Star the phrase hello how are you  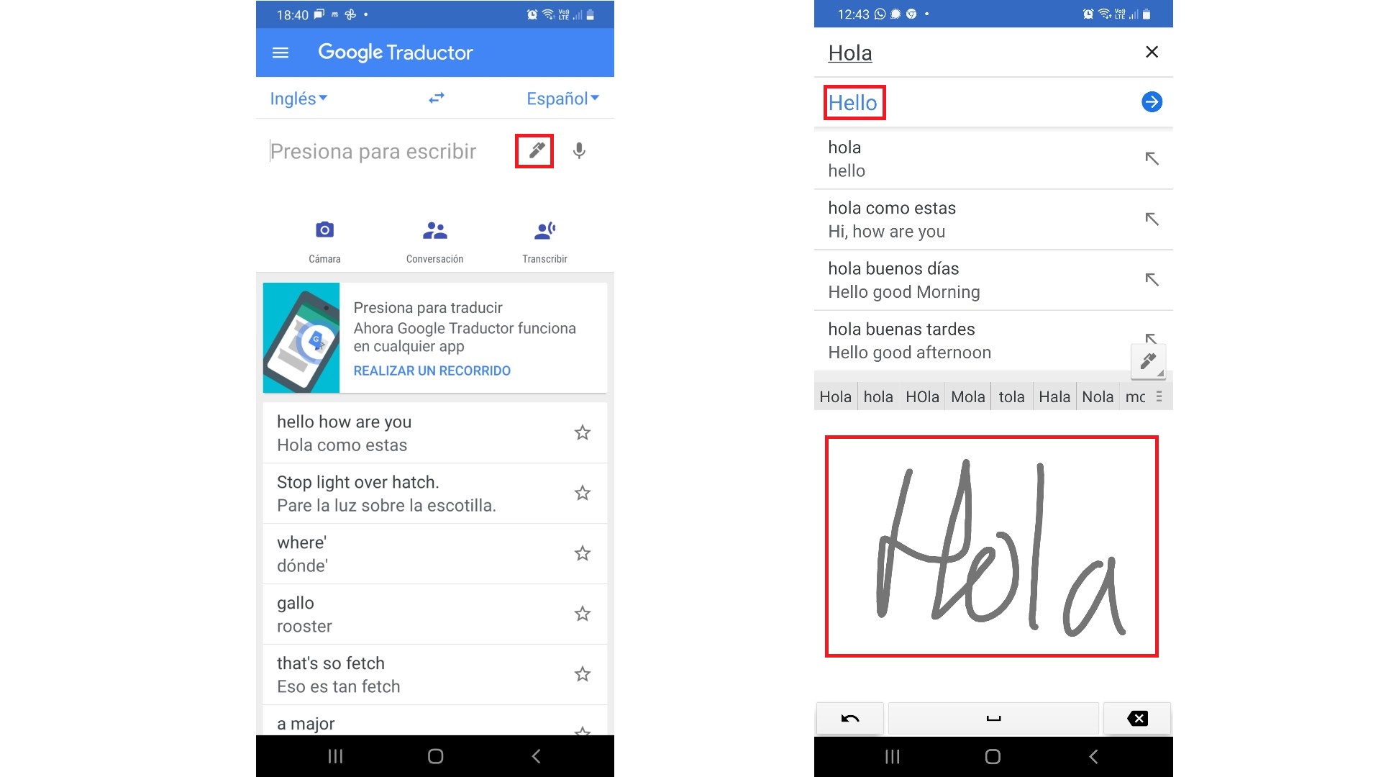pyautogui.click(x=581, y=432)
